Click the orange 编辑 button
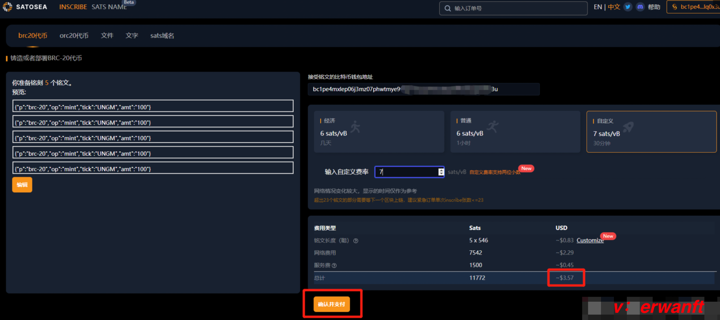Image resolution: width=720 pixels, height=320 pixels. 22,185
